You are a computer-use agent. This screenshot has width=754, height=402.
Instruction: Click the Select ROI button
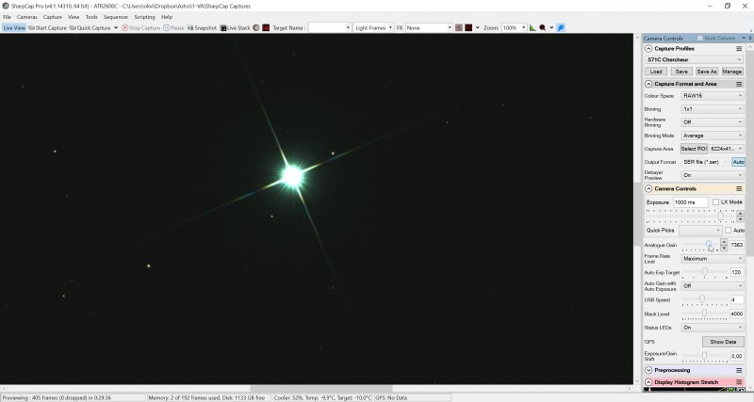[x=694, y=149]
